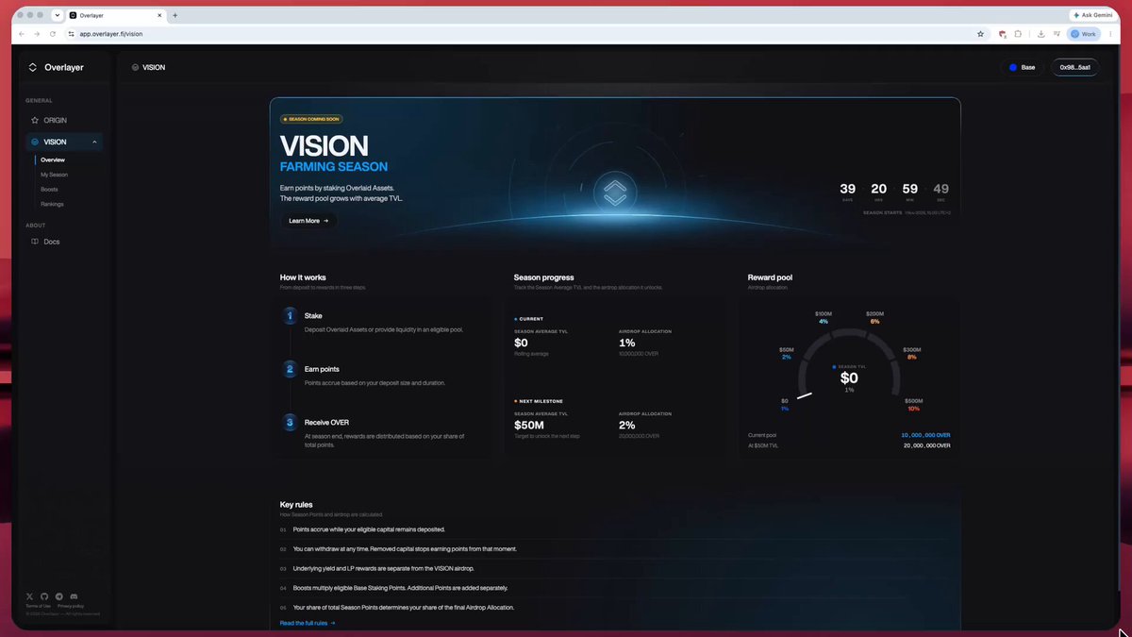Open the media controls icon in toolbar

(1057, 34)
